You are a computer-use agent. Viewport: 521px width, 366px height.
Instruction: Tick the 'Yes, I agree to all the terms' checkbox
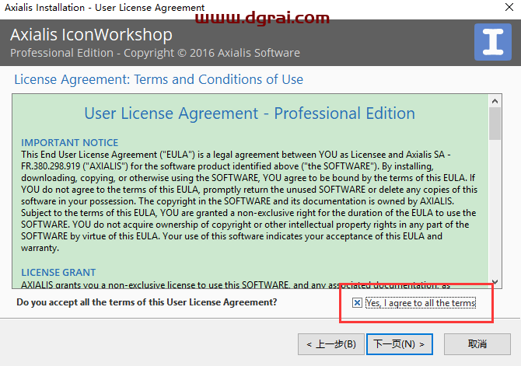coord(357,302)
